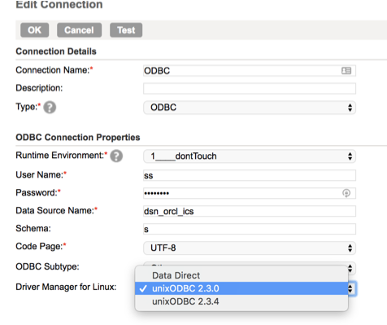Test the connection with Test button

click(126, 30)
